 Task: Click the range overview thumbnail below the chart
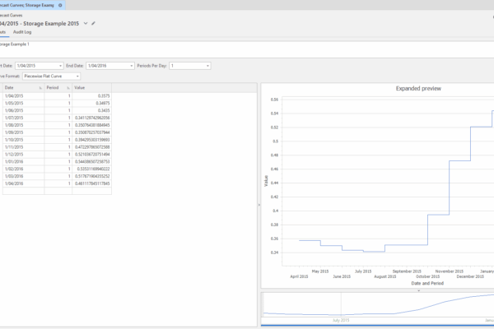(377, 305)
